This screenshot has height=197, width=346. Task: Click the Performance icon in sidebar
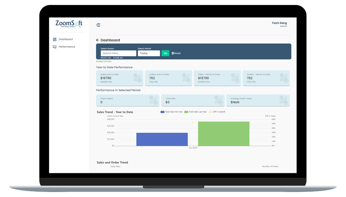(x=54, y=47)
